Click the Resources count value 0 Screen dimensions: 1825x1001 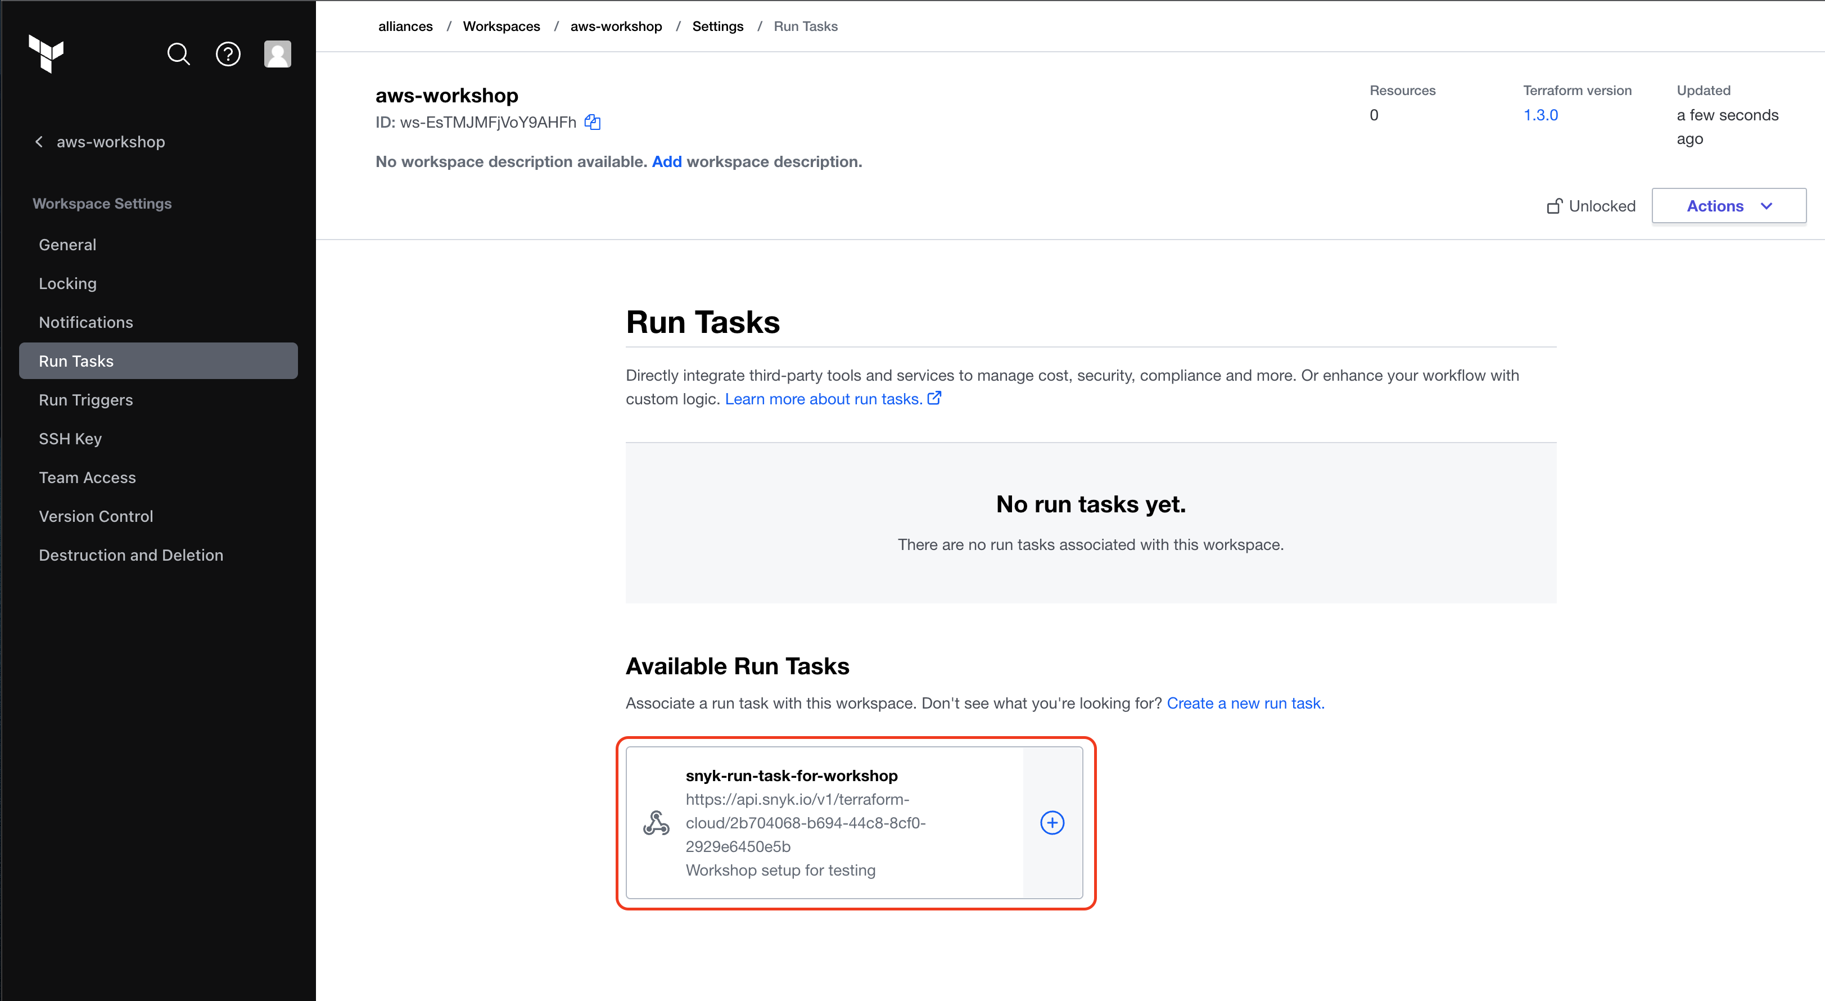pos(1374,115)
